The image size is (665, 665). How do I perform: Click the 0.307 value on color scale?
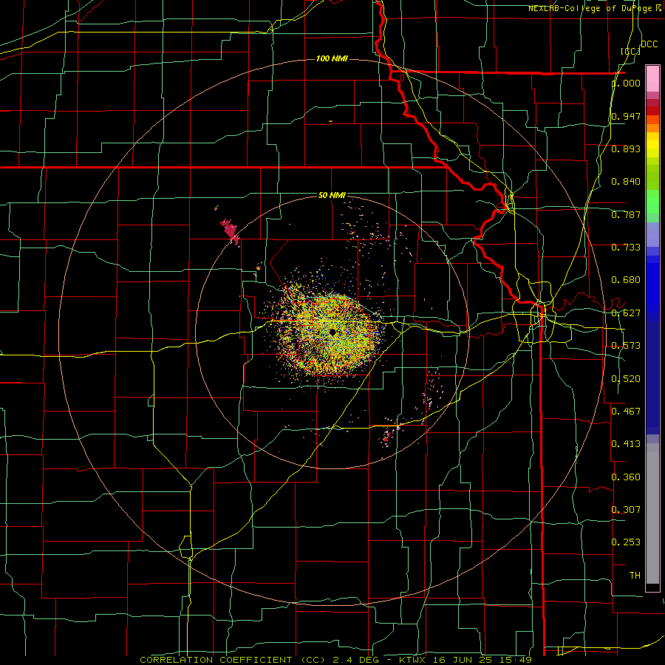tap(627, 509)
